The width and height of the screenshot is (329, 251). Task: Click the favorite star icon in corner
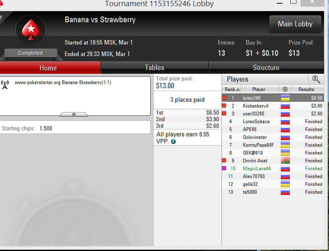pos(1,17)
